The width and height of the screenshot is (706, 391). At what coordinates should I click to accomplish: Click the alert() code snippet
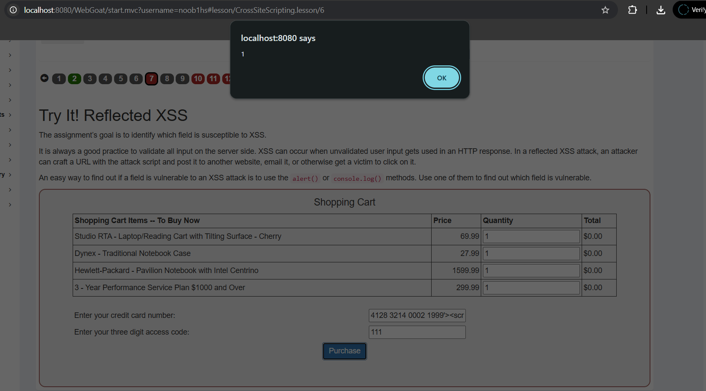[305, 179]
